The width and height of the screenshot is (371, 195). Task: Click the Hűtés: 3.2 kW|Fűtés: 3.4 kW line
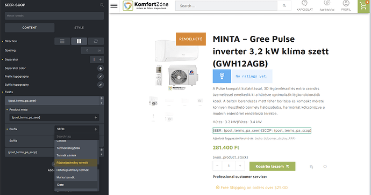pyautogui.click(x=237, y=122)
